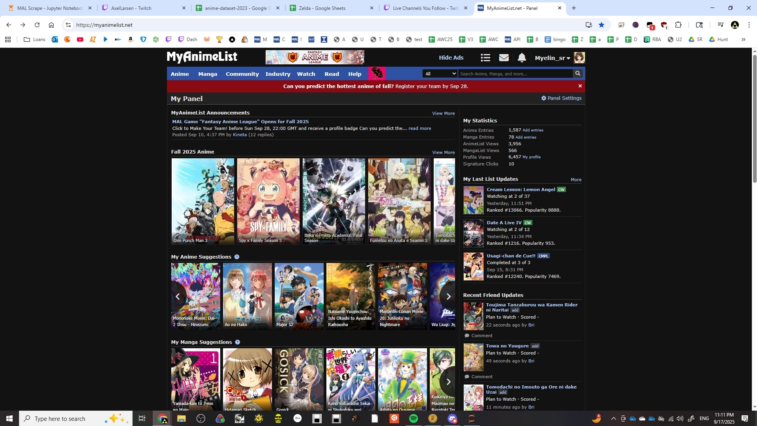
Task: Show hidden system tray icons
Action: point(613,418)
